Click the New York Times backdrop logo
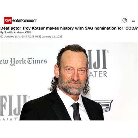Image resolution: width=138 pixels, height=138 pixels. tap(23, 61)
